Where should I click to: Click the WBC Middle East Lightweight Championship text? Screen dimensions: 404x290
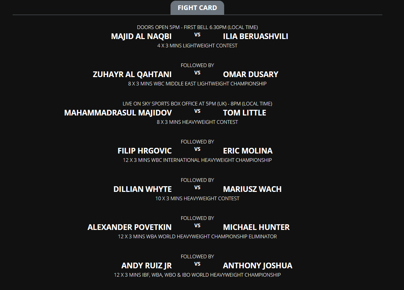tap(197, 84)
